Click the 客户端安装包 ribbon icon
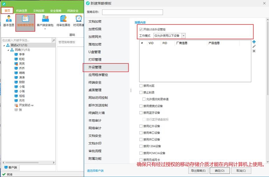 point(45,21)
